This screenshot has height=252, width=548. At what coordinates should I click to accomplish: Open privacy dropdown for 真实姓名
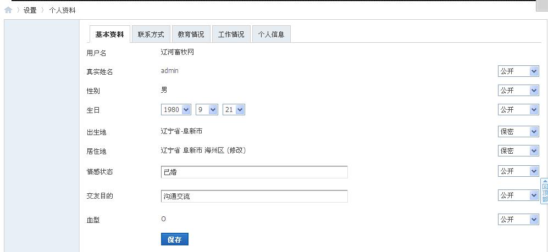point(518,71)
